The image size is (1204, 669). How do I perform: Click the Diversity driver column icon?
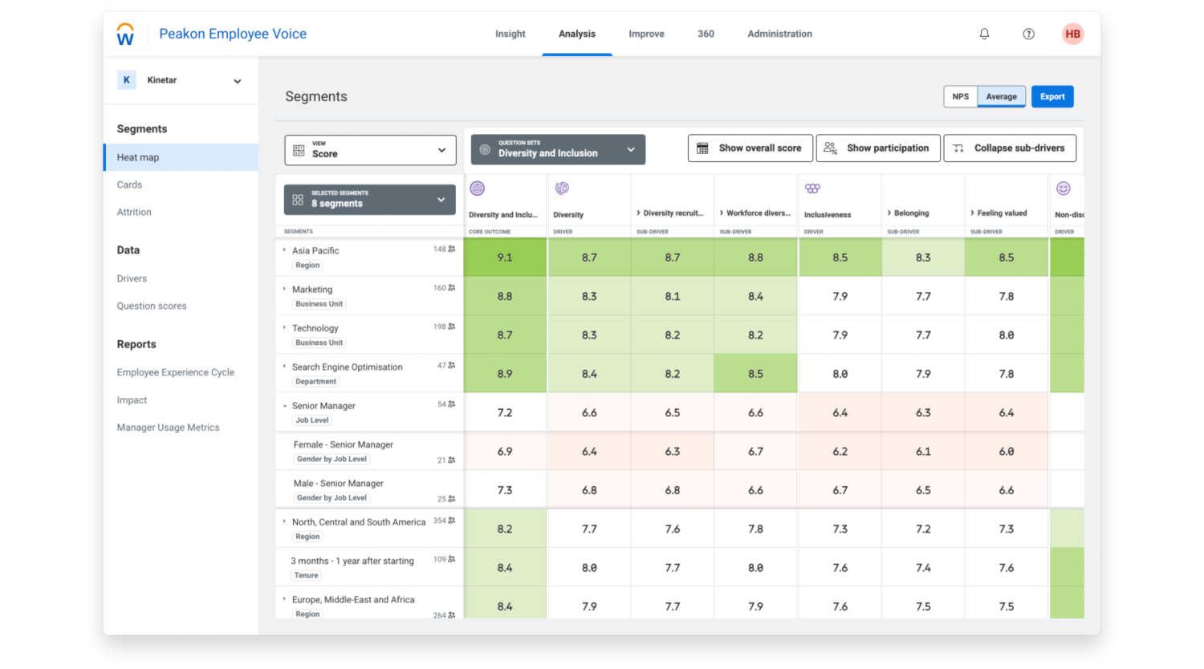562,189
